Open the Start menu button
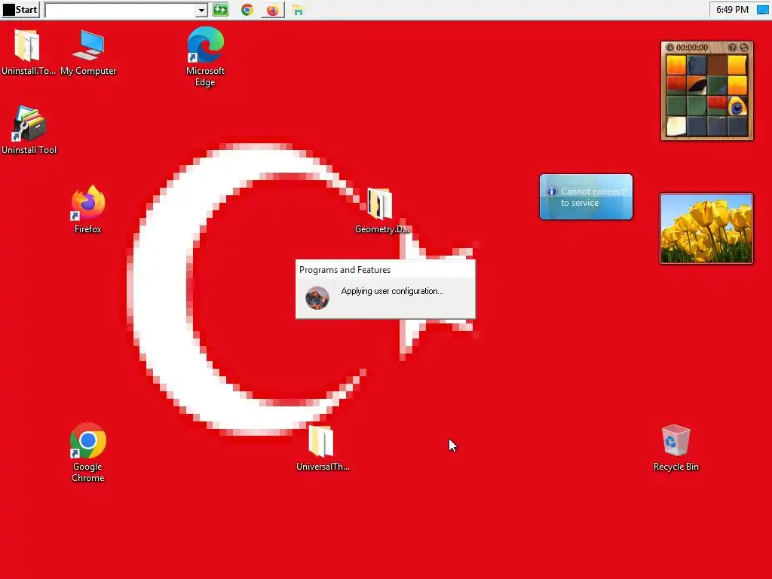The width and height of the screenshot is (772, 579). pos(20,10)
